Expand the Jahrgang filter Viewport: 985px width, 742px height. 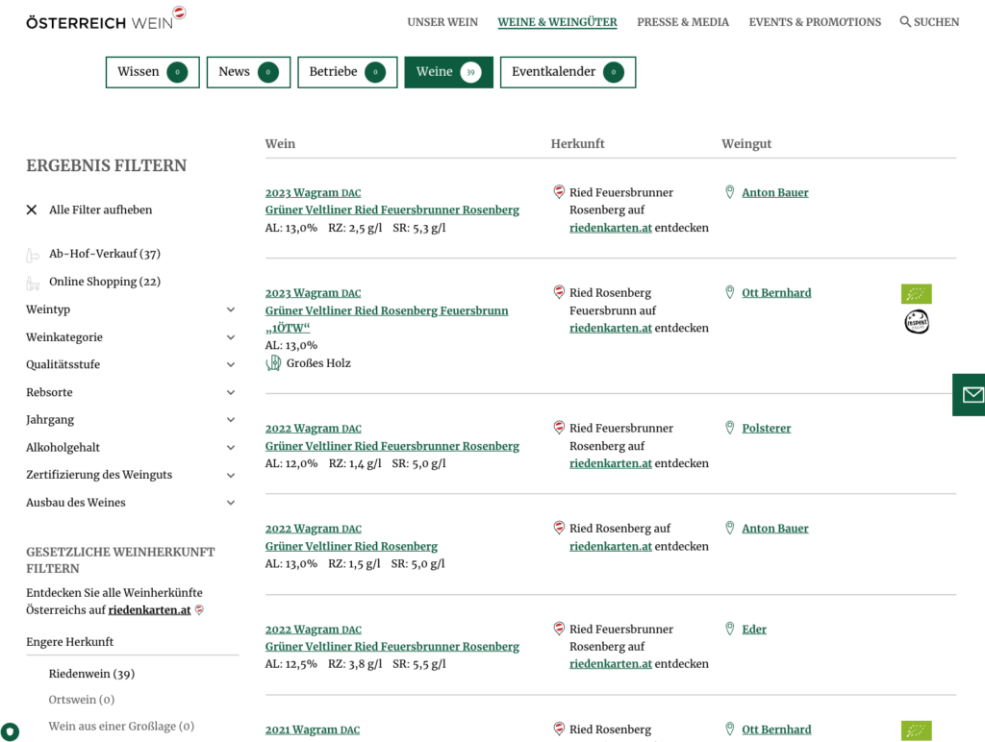click(131, 420)
